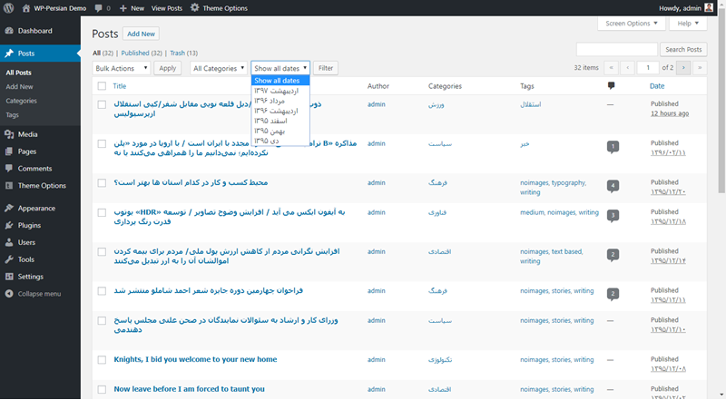Go to the next page of posts

point(684,68)
